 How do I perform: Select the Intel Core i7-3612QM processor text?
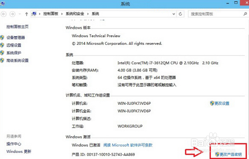(x=168, y=63)
